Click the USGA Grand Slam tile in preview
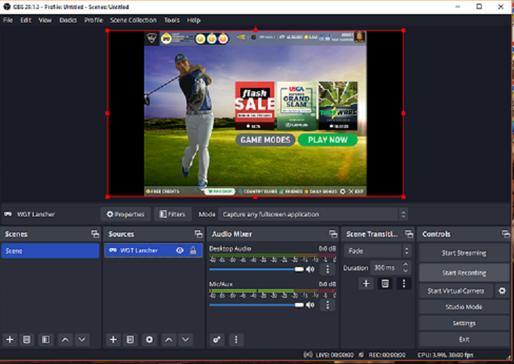 tap(297, 105)
